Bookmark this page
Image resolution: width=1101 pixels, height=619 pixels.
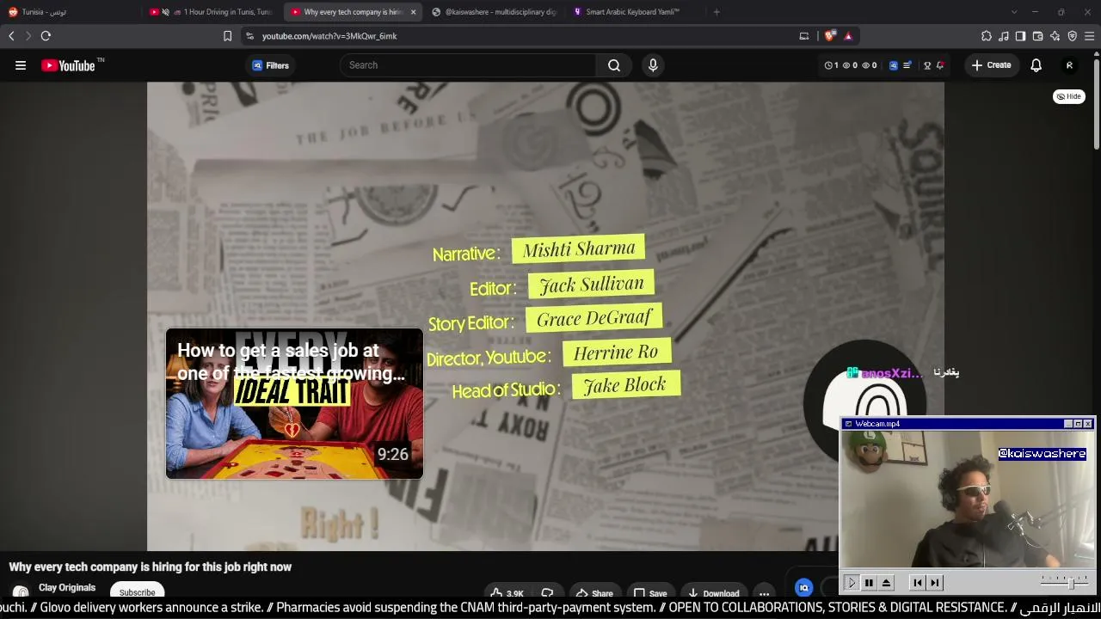227,36
